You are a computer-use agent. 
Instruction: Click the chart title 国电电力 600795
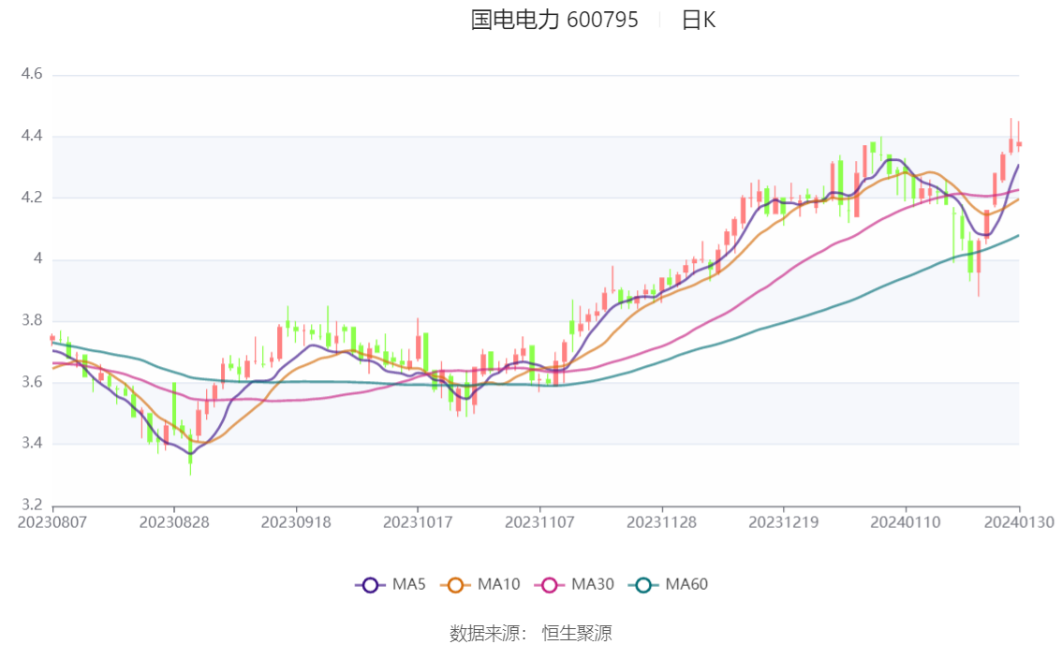point(554,20)
